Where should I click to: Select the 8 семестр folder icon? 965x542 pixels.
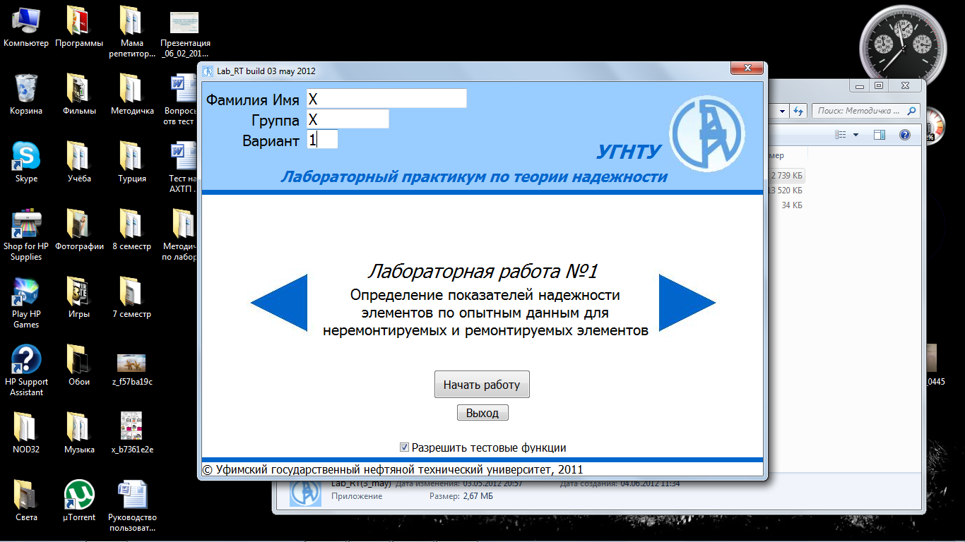pos(132,230)
